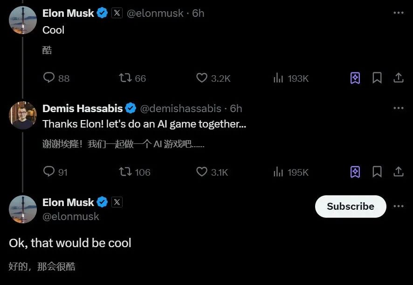The width and height of the screenshot is (413, 285).
Task: Bookmark Elon Musk's "Cool" tweet
Action: tap(377, 78)
